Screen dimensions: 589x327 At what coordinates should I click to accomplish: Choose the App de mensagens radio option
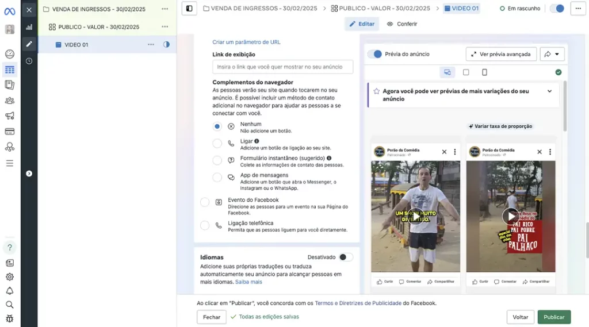[217, 178]
